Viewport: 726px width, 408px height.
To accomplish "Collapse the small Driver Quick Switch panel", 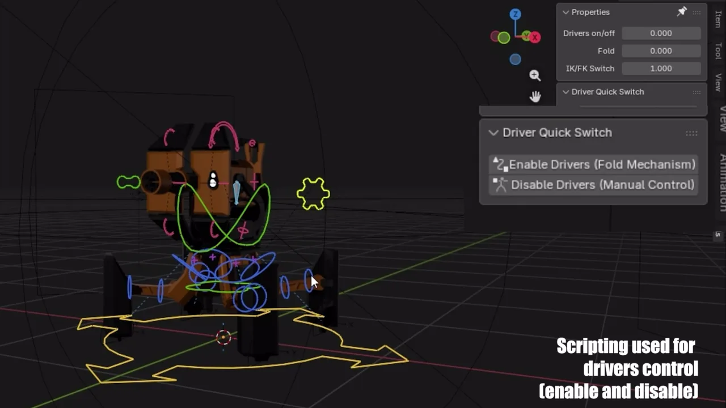I will (565, 92).
